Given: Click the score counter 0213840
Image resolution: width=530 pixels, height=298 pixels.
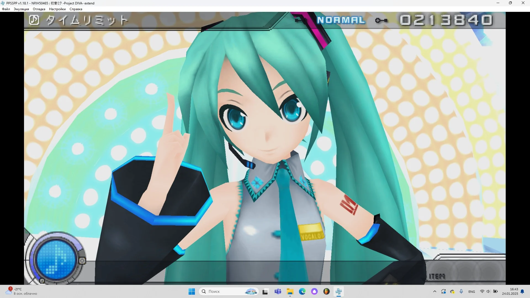Looking at the screenshot, I should coord(446,20).
